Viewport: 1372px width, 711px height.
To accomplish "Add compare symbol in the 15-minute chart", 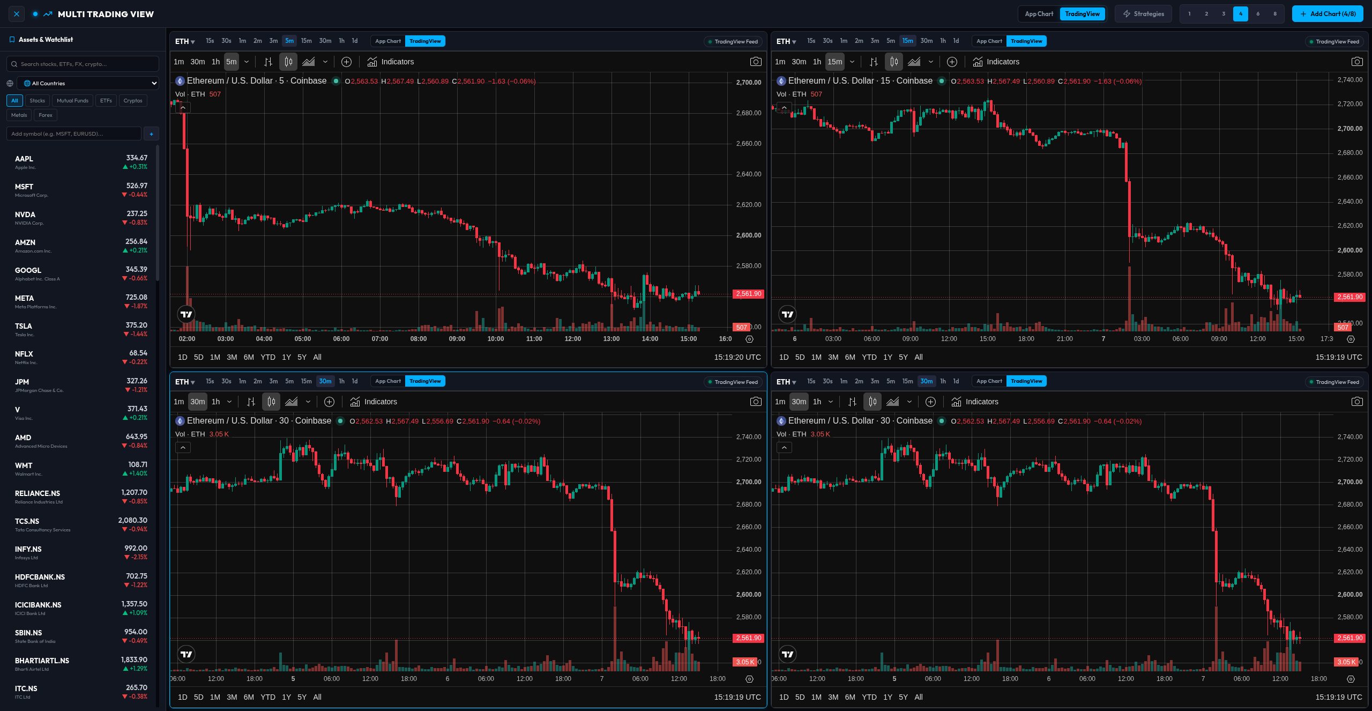I will click(952, 62).
